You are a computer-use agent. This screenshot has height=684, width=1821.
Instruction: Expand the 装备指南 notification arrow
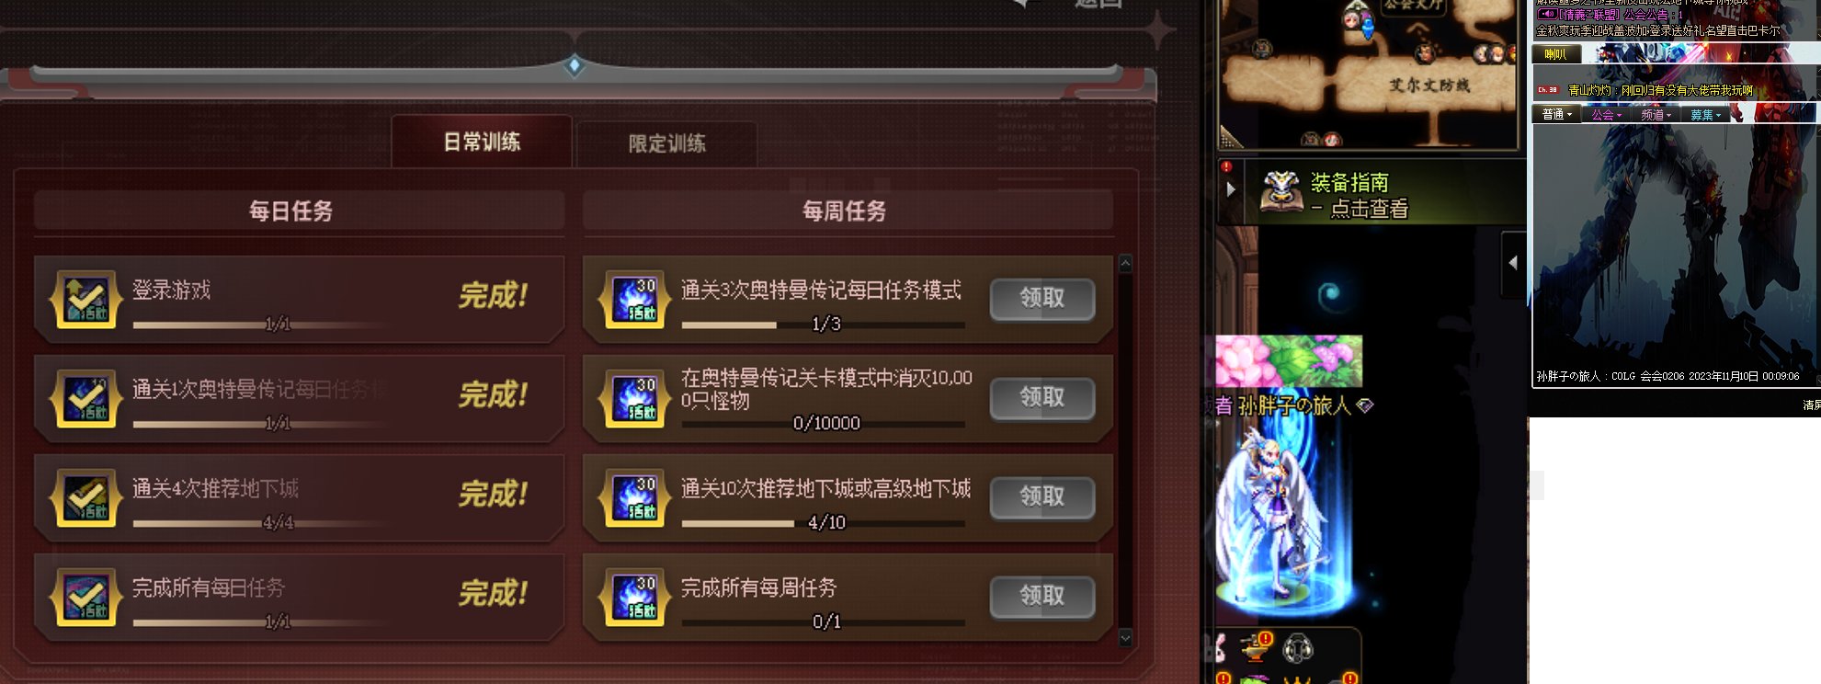[x=1231, y=189]
